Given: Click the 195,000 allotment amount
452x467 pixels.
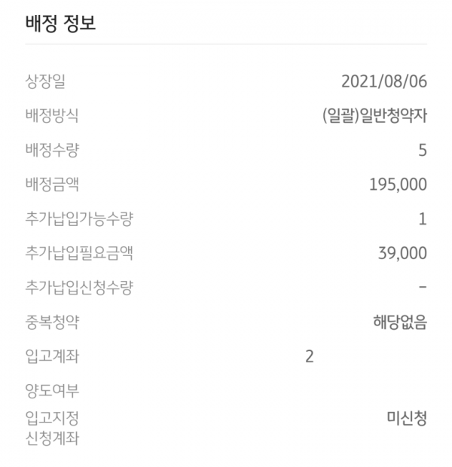Looking at the screenshot, I should (398, 185).
